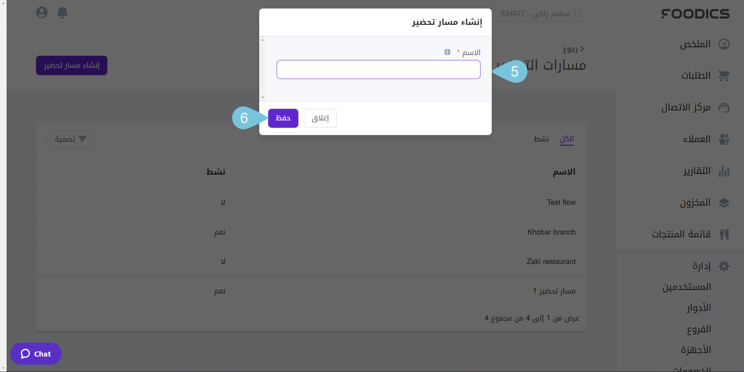Click the shopping cart orders icon
The width and height of the screenshot is (744, 372).
tap(724, 76)
